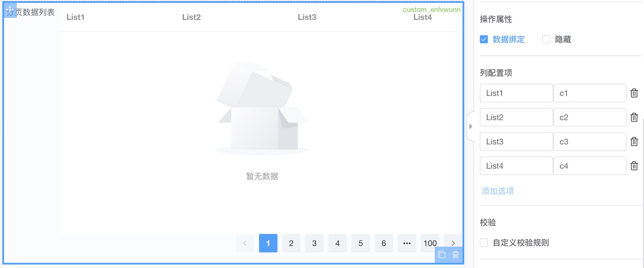644x268 pixels.
Task: Click the pagination ellipsis to jump pages
Action: pyautogui.click(x=407, y=243)
